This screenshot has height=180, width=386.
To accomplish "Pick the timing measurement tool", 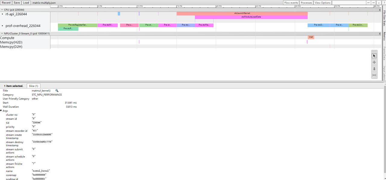I will tap(374, 75).
